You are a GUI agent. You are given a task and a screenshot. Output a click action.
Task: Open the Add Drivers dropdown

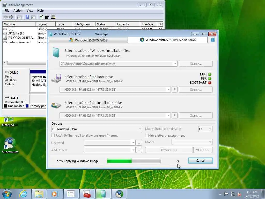pyautogui.click(x=133, y=150)
